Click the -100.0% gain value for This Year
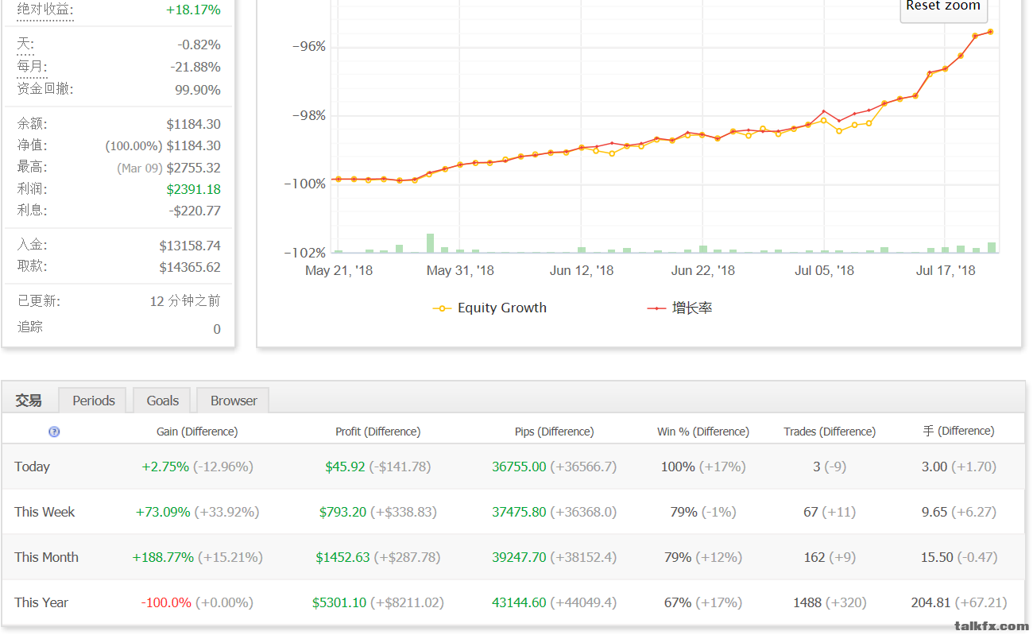Viewport: 1033px width, 635px height. click(166, 602)
